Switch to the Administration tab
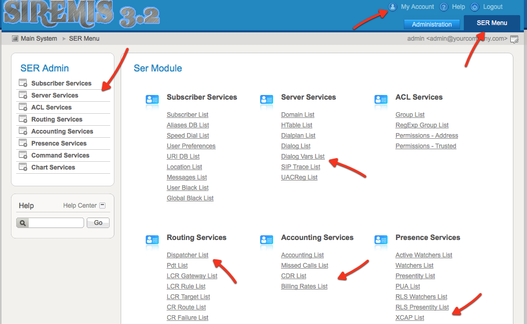527x324 pixels. (431, 25)
